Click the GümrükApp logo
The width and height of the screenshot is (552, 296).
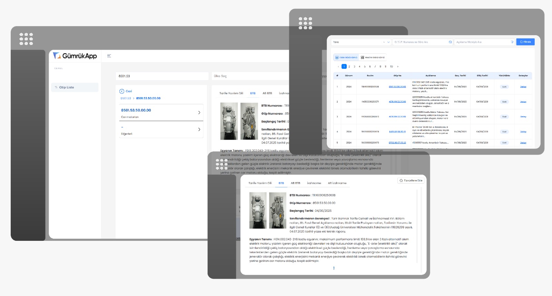(x=75, y=56)
